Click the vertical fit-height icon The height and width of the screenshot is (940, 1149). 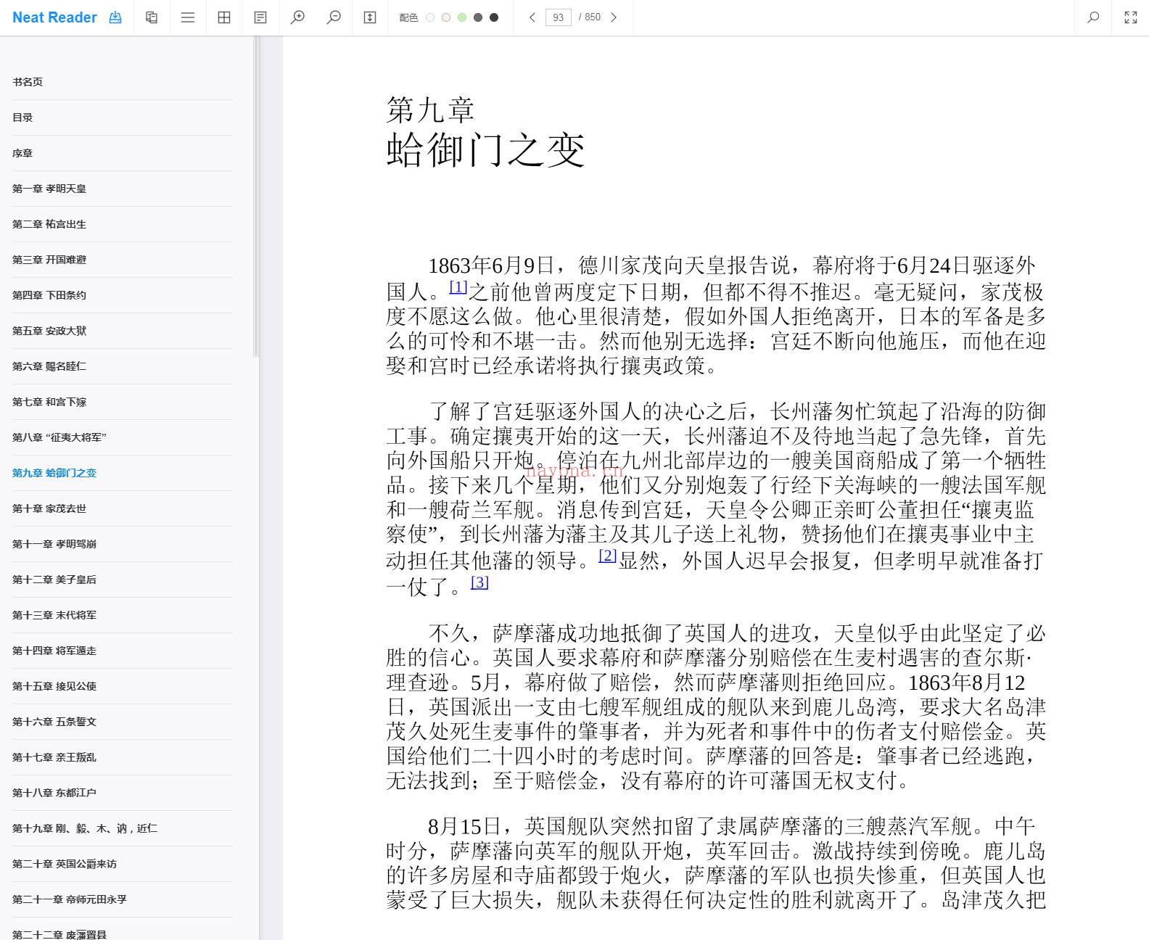(x=370, y=17)
